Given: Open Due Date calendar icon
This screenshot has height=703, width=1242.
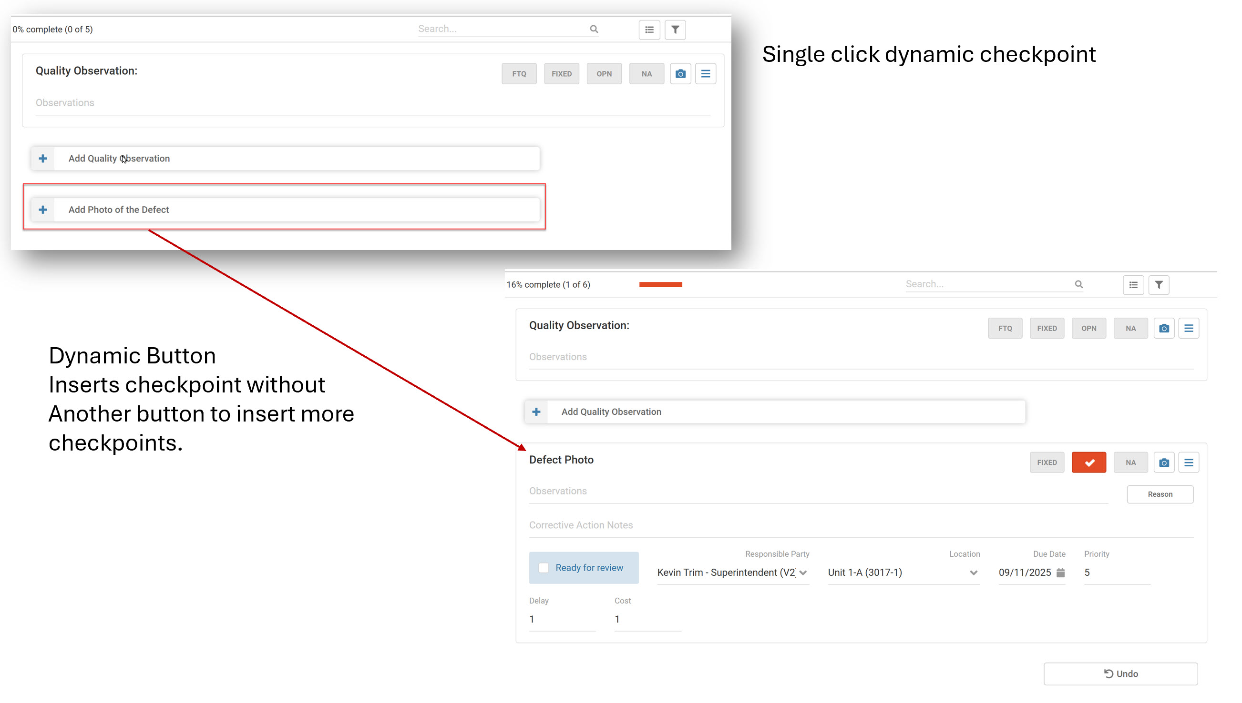Looking at the screenshot, I should (1061, 572).
